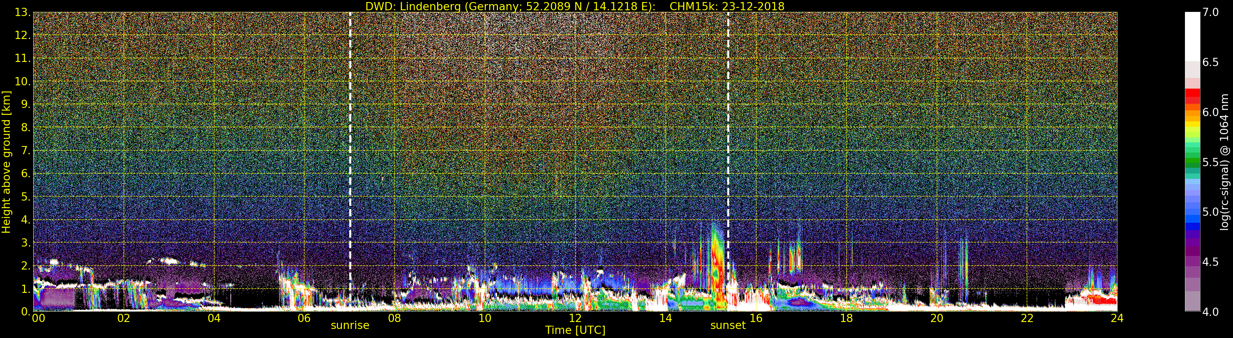Click the colorbar tick value '7.0'

(x=1210, y=12)
